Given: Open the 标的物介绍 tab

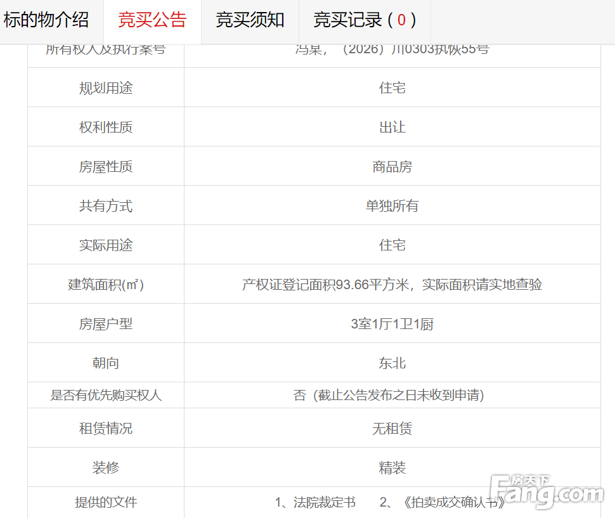Looking at the screenshot, I should (x=46, y=20).
